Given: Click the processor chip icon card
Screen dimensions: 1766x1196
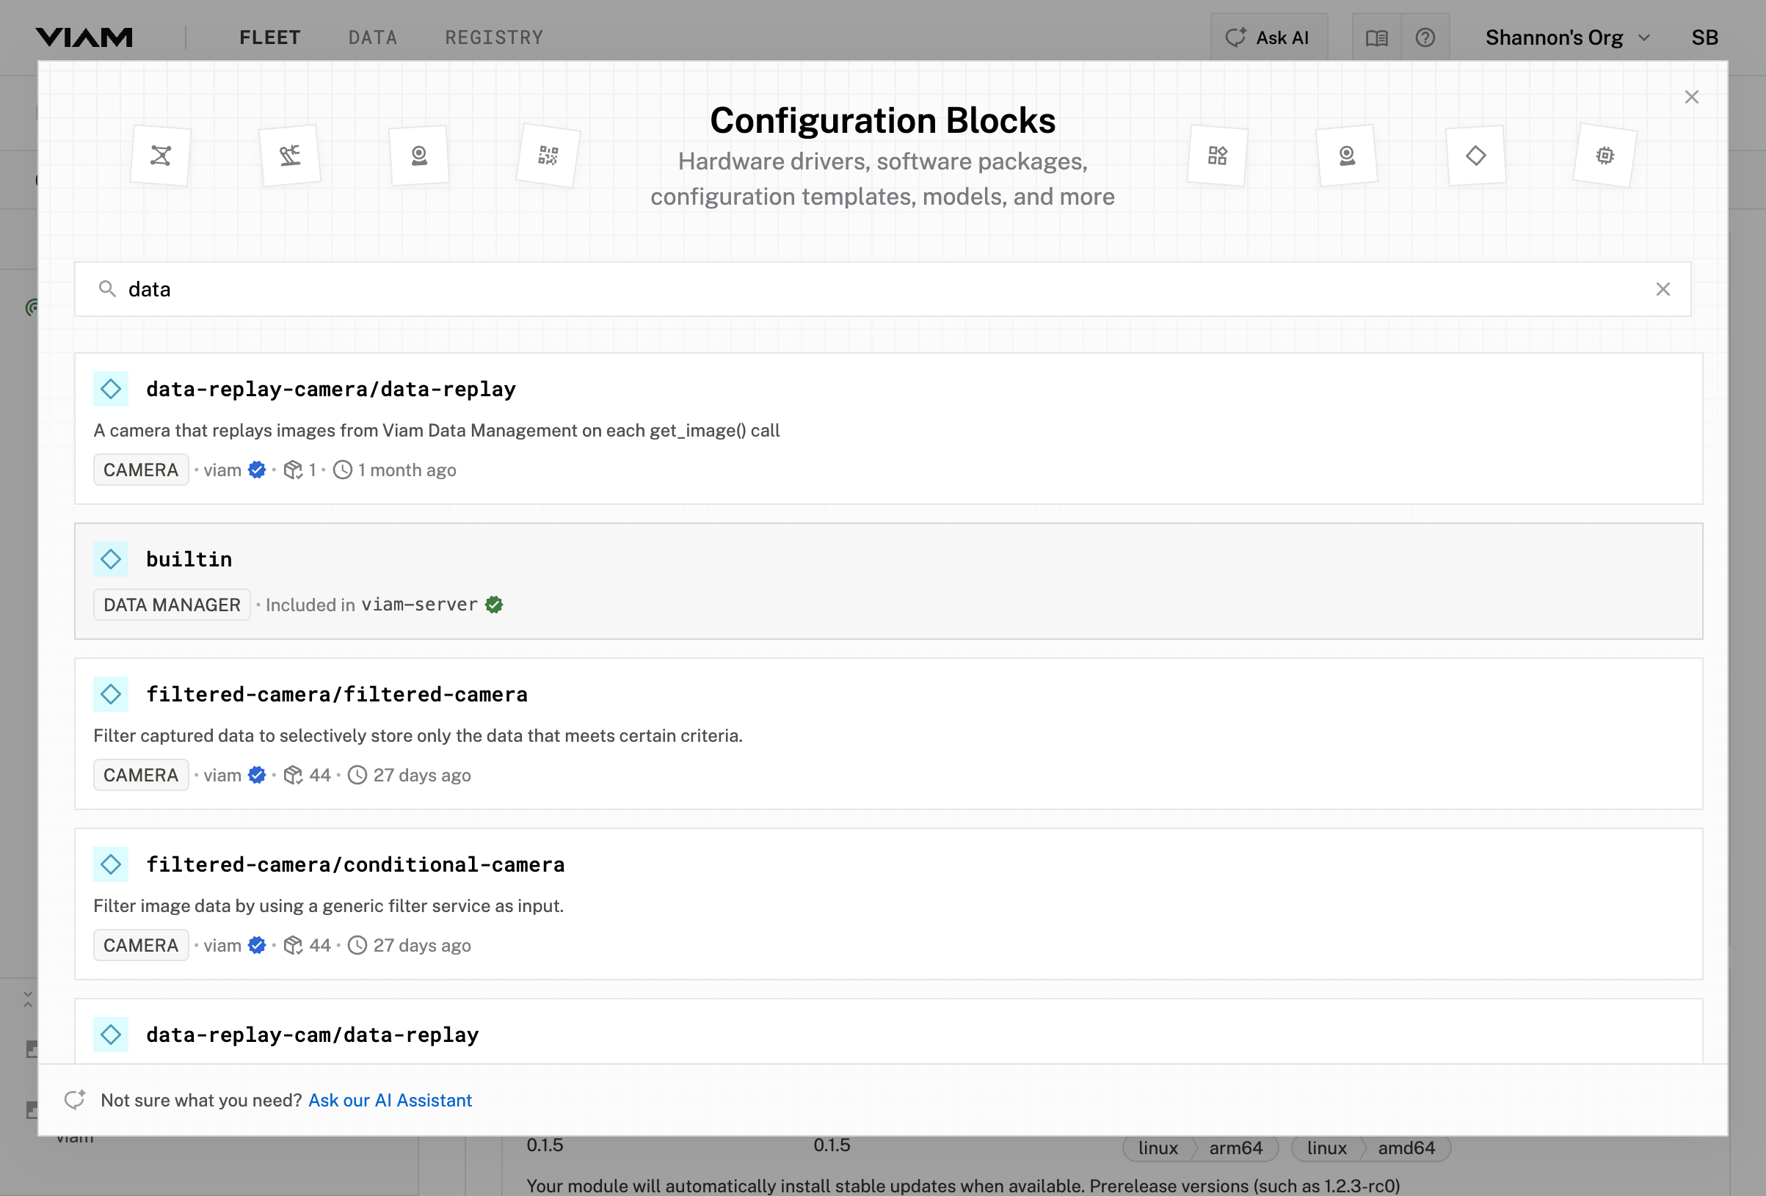Looking at the screenshot, I should point(1605,155).
